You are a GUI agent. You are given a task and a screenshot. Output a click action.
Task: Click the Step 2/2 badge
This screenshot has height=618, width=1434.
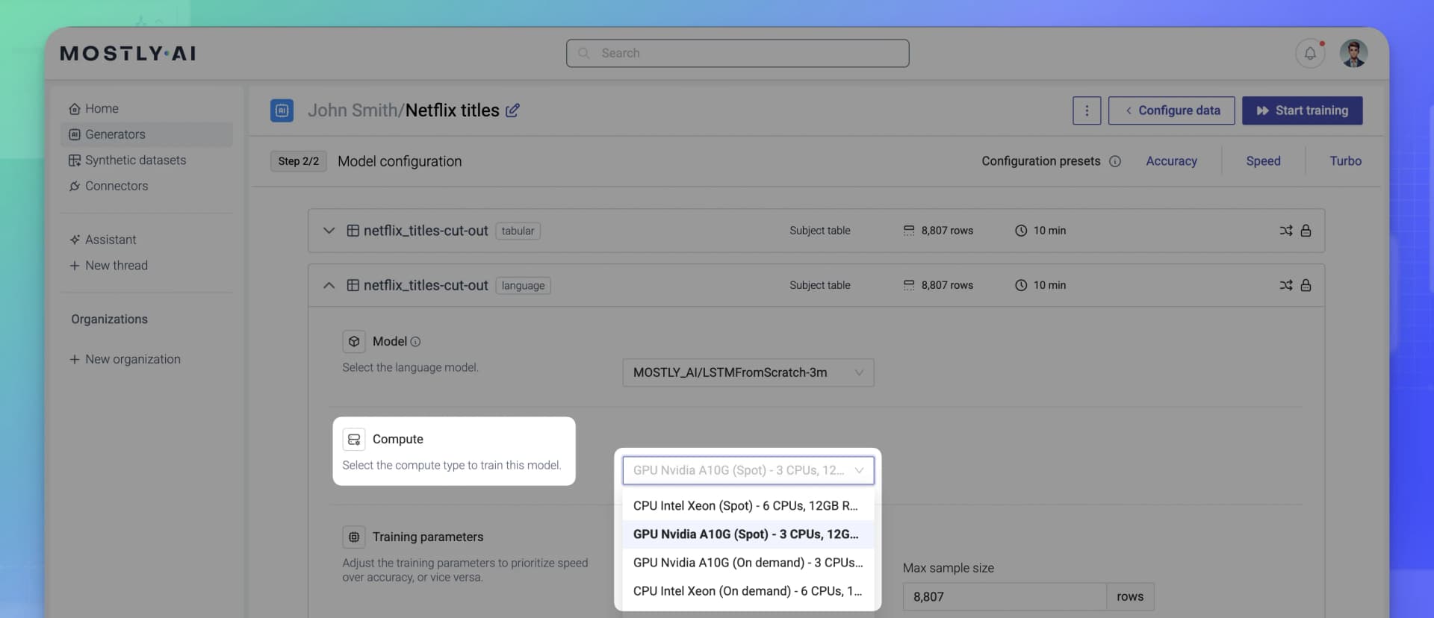pyautogui.click(x=298, y=161)
